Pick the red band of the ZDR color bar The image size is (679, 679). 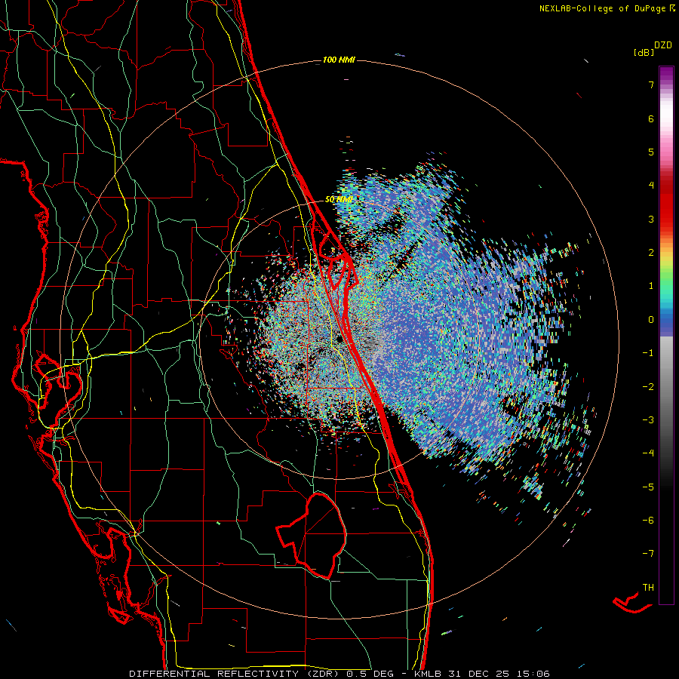click(x=666, y=204)
